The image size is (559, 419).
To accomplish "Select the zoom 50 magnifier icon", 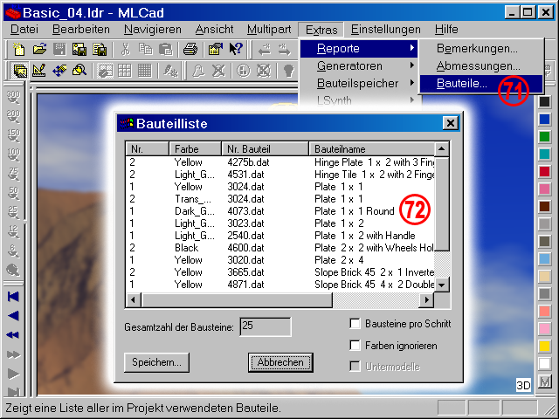I will point(14,194).
